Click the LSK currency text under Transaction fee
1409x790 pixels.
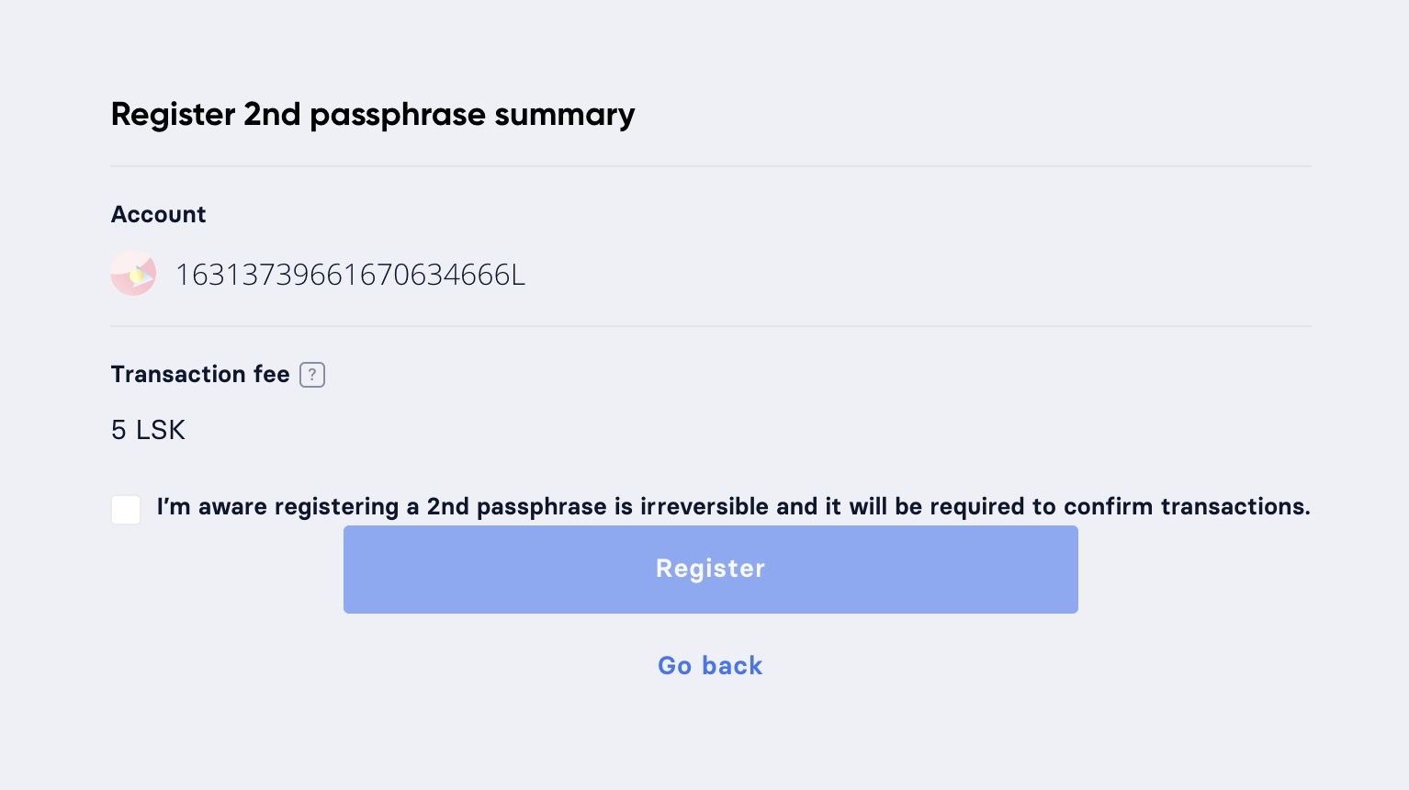tap(161, 430)
